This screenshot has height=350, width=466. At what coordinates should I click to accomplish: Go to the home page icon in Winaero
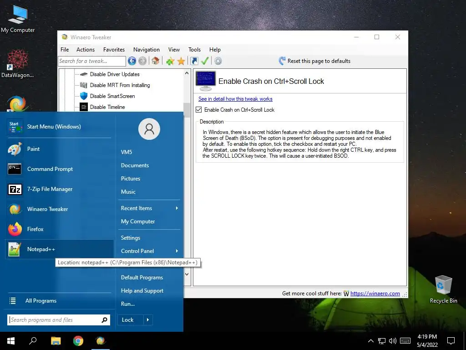point(155,61)
